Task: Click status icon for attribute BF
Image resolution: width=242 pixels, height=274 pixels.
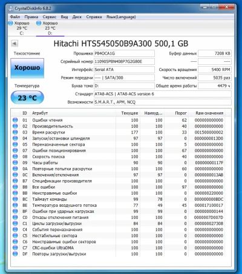Action: pyautogui.click(x=15, y=211)
